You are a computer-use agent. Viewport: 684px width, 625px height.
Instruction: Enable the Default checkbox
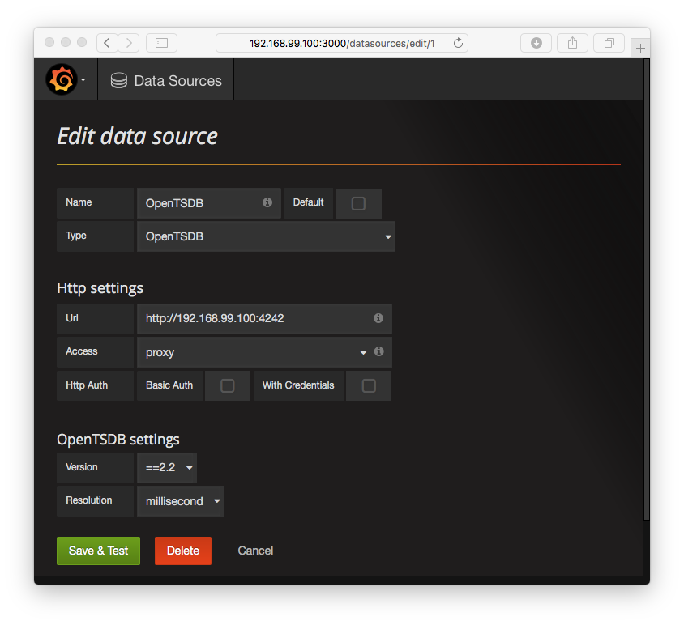358,203
